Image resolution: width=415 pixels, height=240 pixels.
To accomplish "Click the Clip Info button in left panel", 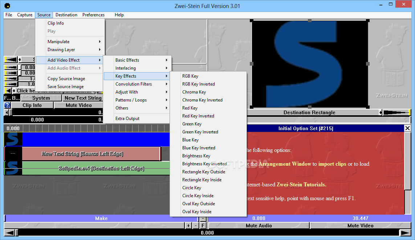I will click(x=32, y=105).
